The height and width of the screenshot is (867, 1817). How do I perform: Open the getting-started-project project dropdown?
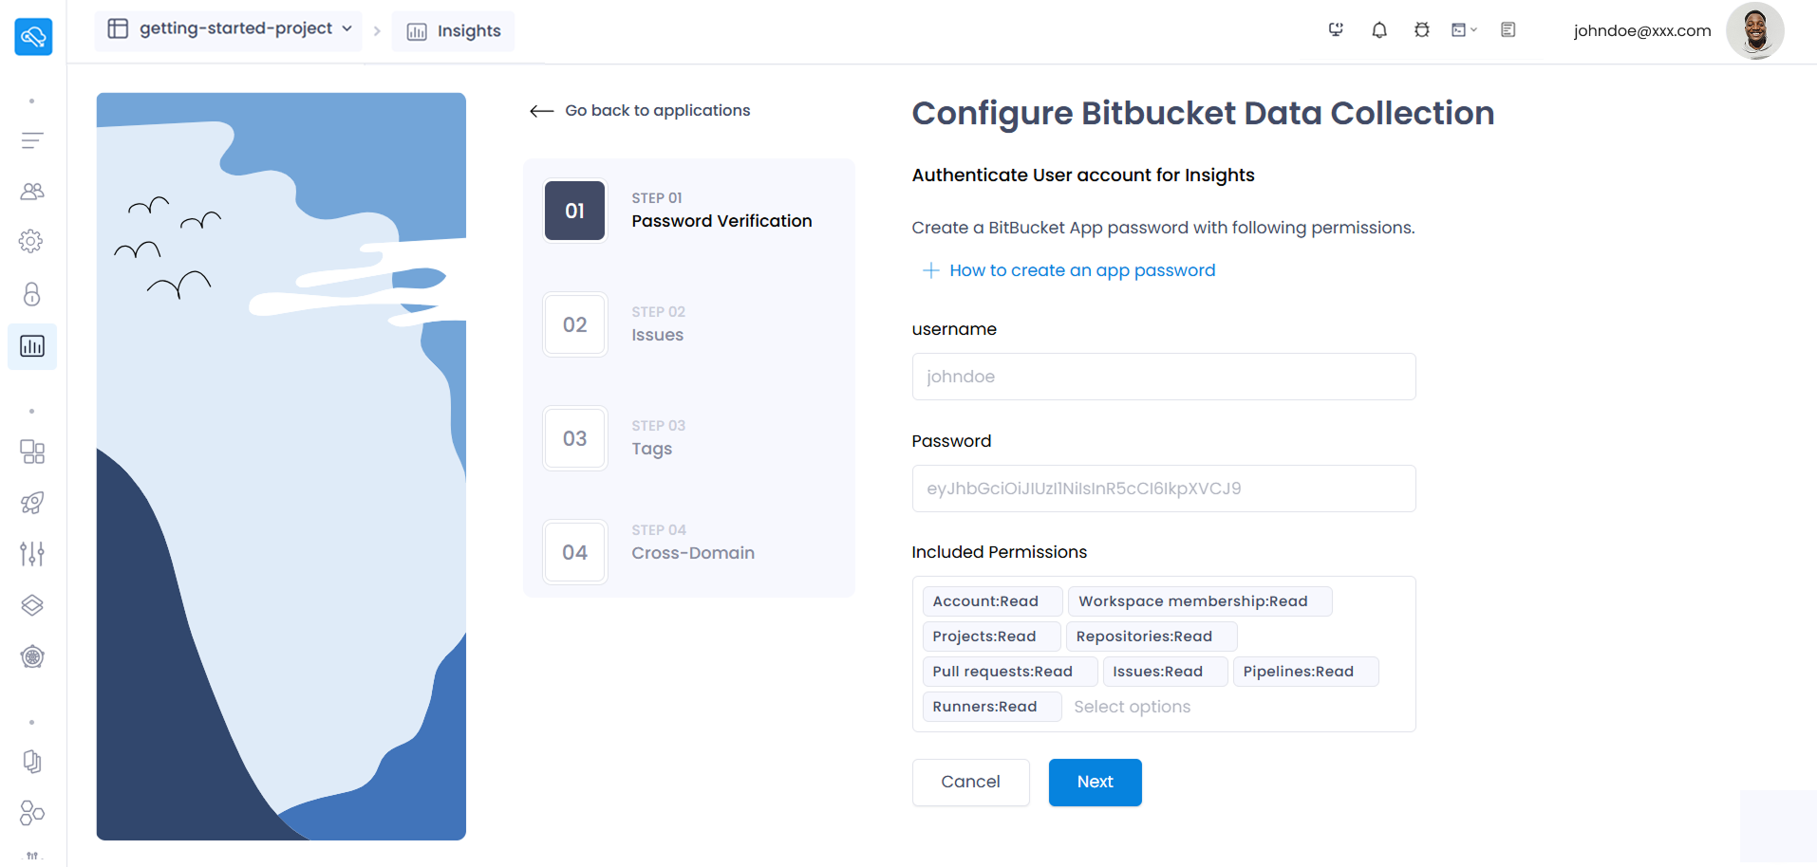click(x=229, y=28)
